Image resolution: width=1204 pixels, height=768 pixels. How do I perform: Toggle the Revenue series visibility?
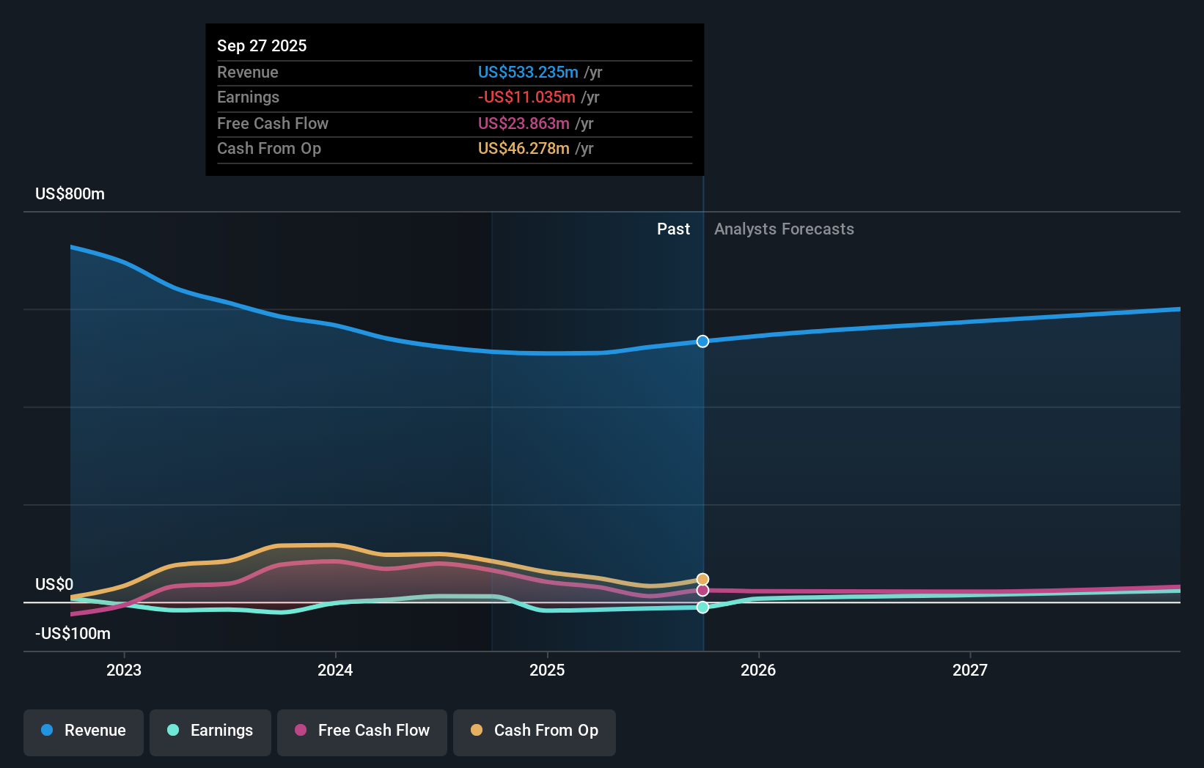point(83,731)
